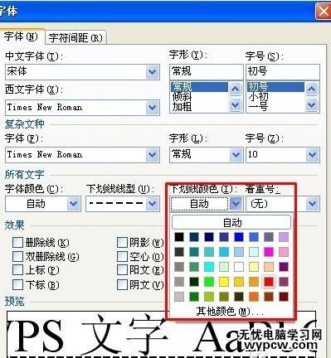Toggle the 下标(B) checkbox
The height and width of the screenshot is (358, 331).
tap(17, 284)
